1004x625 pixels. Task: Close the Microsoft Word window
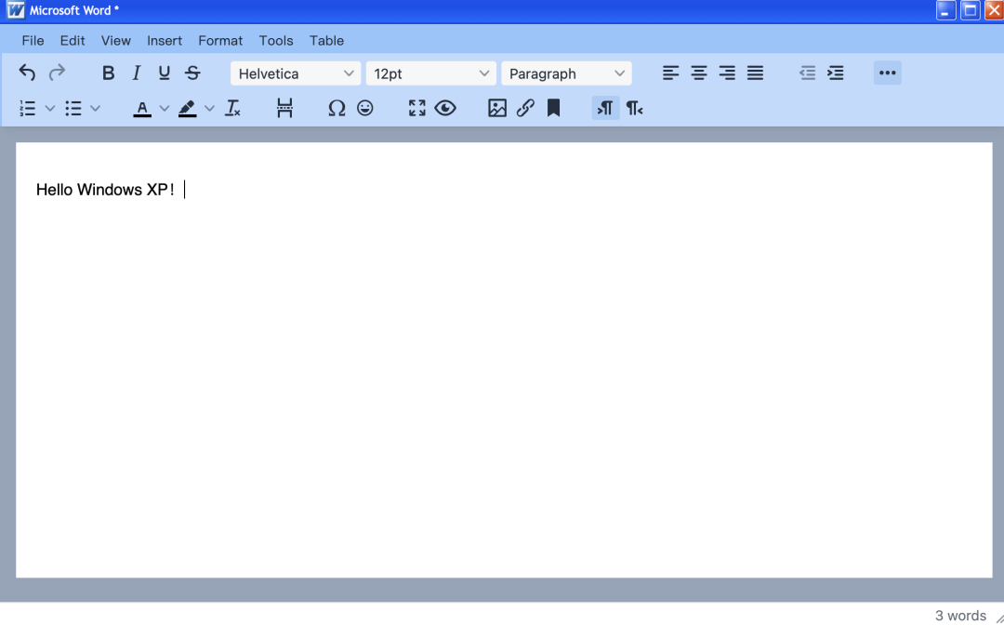[994, 10]
